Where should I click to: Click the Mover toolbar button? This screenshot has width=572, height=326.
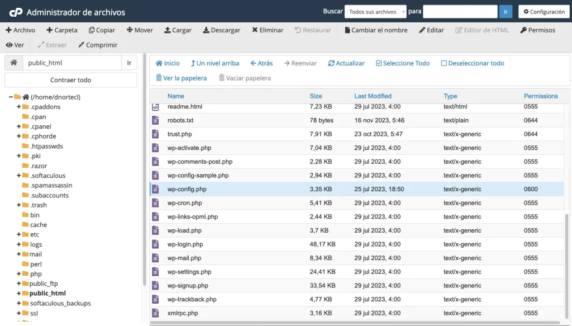(x=140, y=30)
